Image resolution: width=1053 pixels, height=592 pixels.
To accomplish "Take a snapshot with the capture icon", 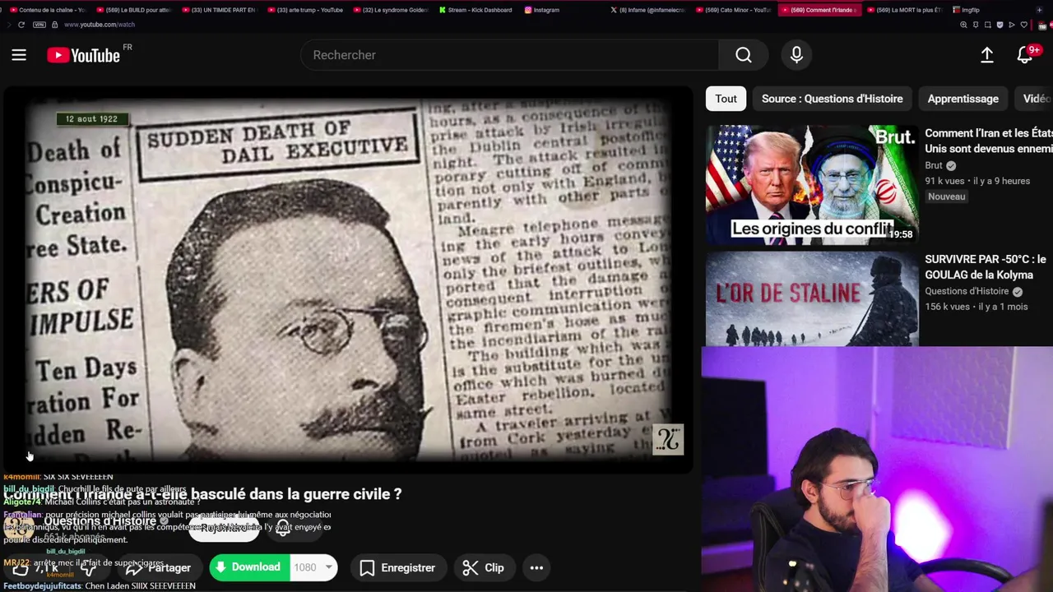I will click(987, 25).
